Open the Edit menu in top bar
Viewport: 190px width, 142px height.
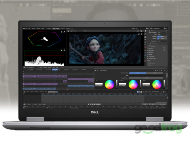point(29,28)
